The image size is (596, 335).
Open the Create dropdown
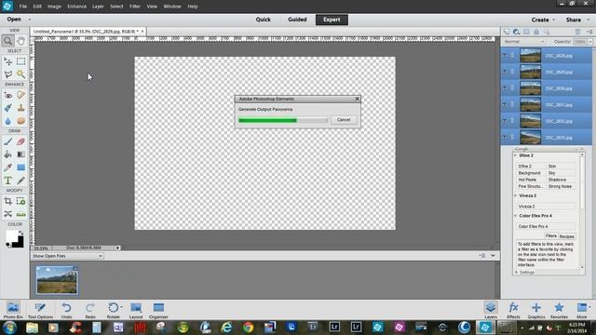(543, 20)
